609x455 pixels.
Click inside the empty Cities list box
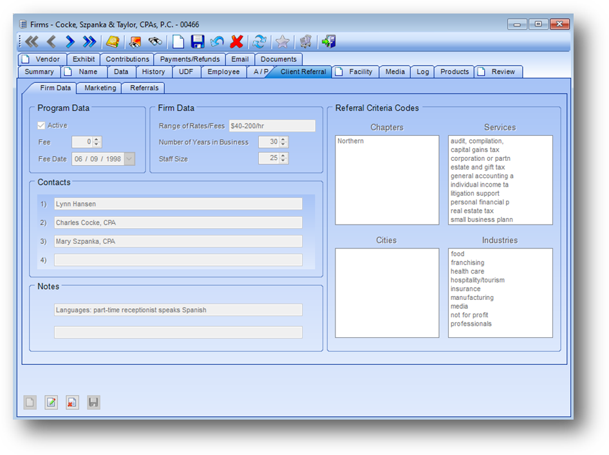[387, 293]
